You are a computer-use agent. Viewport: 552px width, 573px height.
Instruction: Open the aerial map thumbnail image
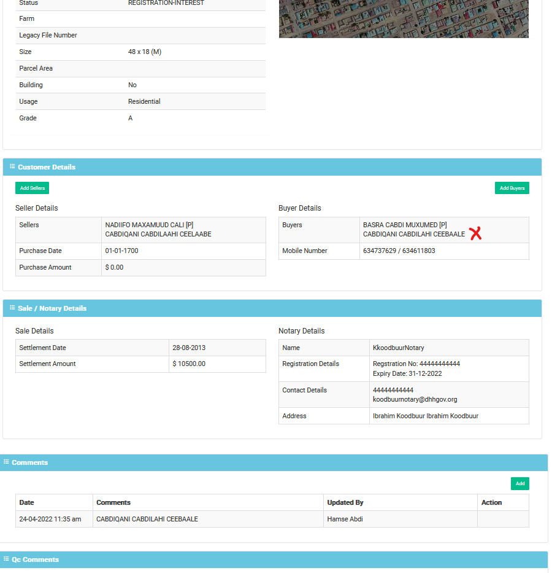coord(404,18)
